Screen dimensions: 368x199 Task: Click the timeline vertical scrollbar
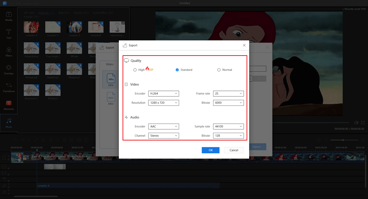point(366,171)
